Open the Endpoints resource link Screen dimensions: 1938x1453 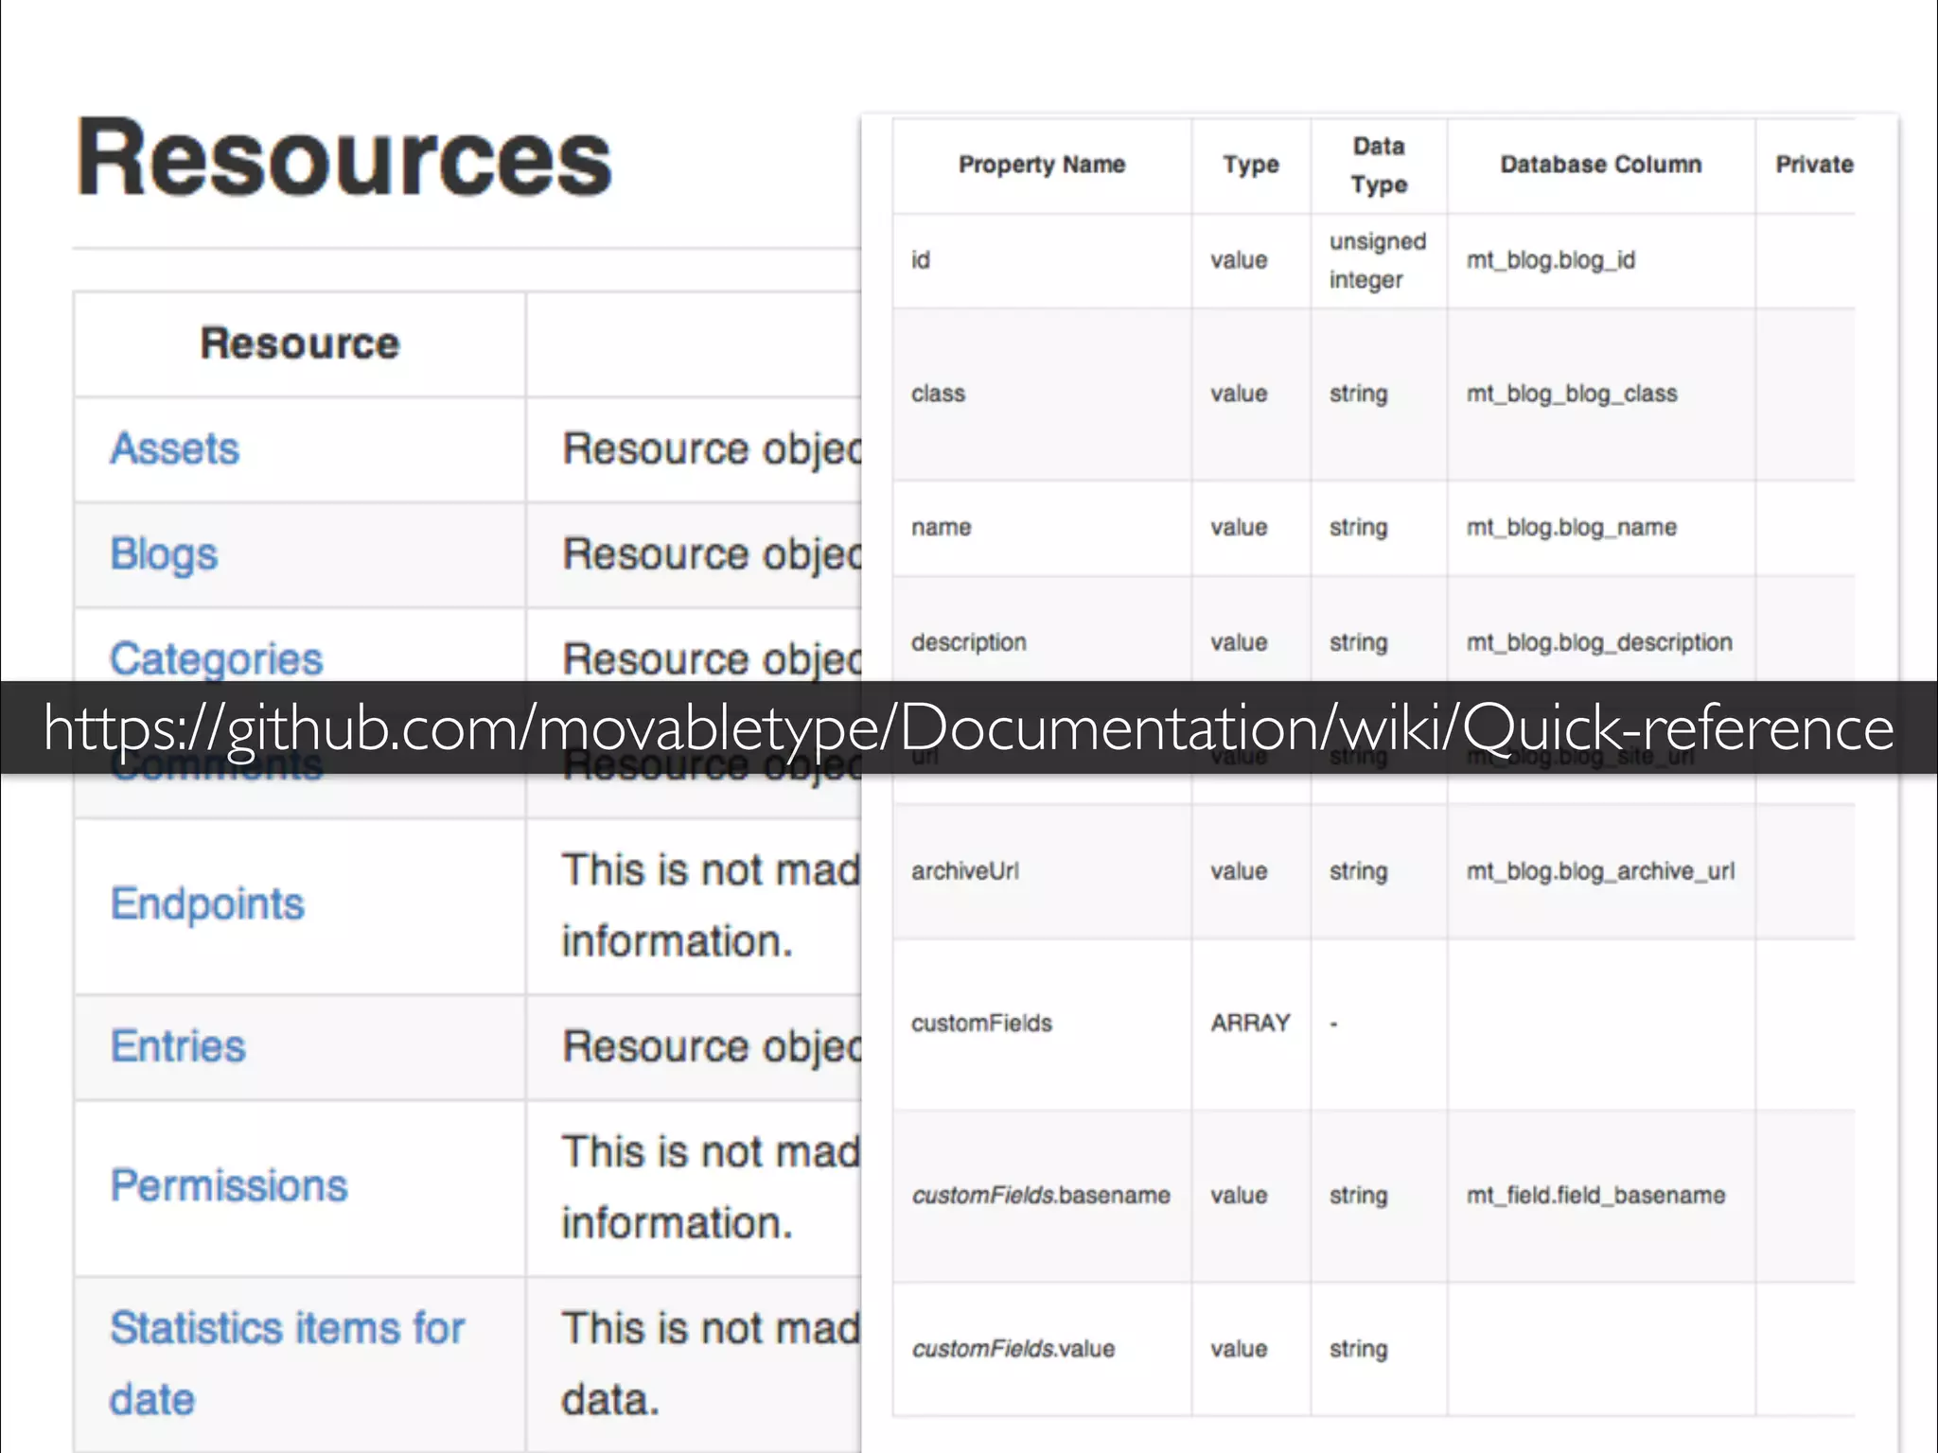[207, 903]
